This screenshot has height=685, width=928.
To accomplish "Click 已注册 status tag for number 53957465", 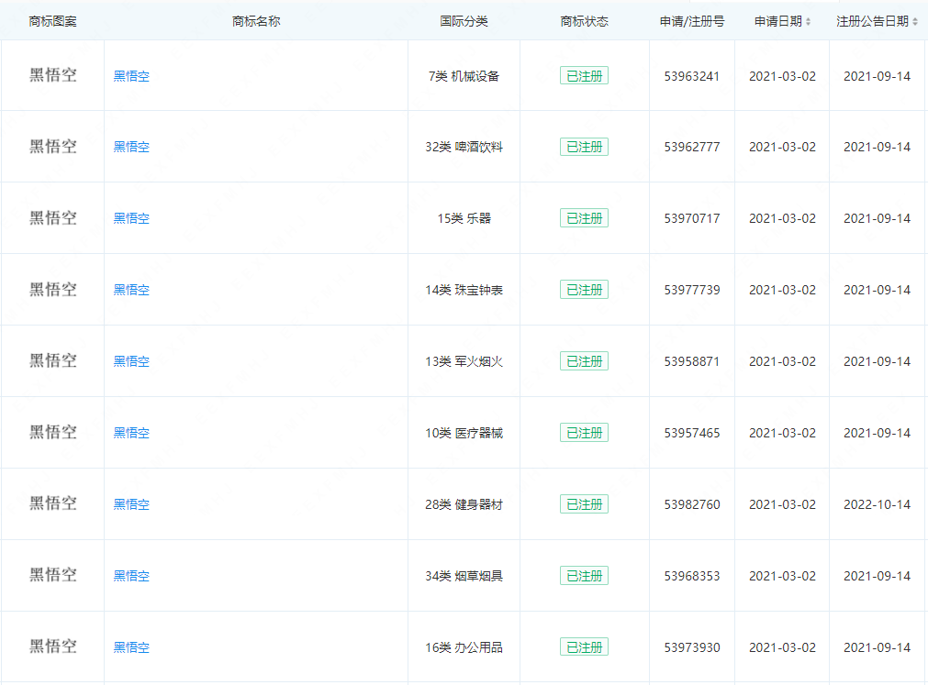I will click(584, 433).
